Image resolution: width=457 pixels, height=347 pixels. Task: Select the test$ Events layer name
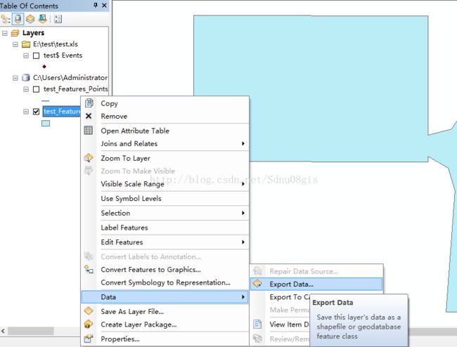(63, 55)
